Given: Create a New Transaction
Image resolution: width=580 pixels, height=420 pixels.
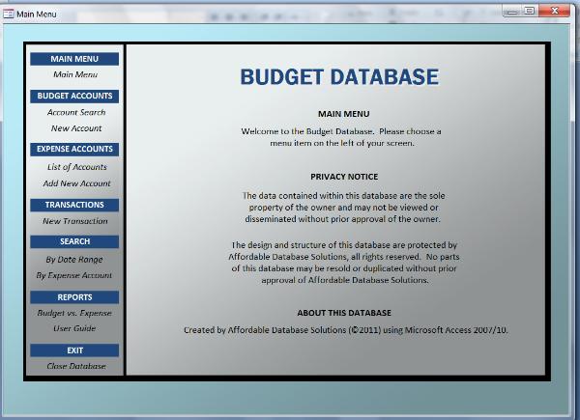Looking at the screenshot, I should (74, 221).
